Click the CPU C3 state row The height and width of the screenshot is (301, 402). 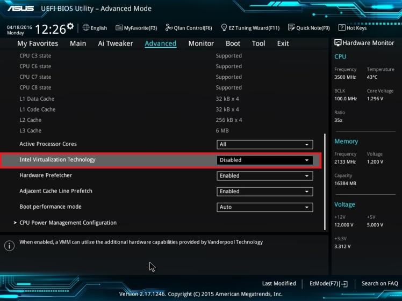click(131, 56)
